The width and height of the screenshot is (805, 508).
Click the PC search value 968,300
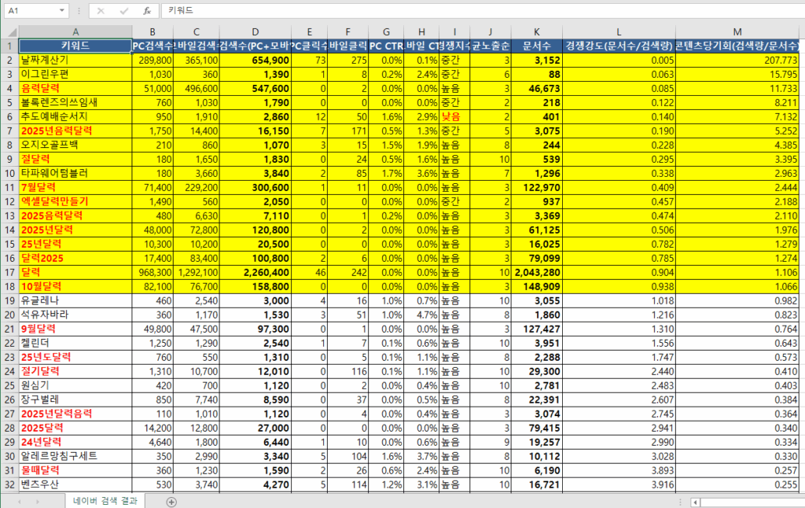coord(153,272)
